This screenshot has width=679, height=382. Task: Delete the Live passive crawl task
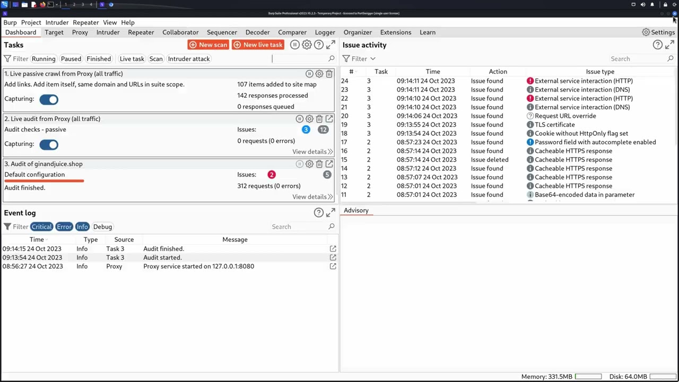(329, 74)
